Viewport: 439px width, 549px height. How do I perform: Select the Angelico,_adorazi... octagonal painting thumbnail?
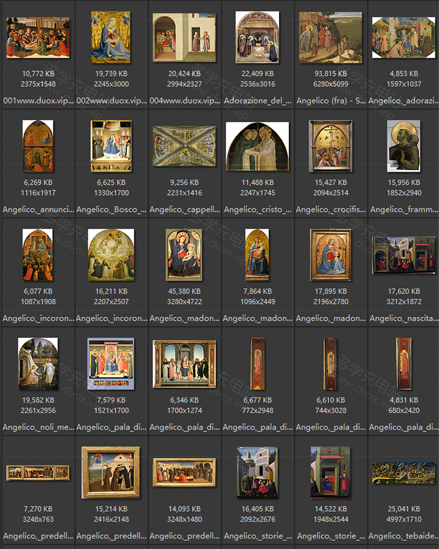(x=403, y=37)
